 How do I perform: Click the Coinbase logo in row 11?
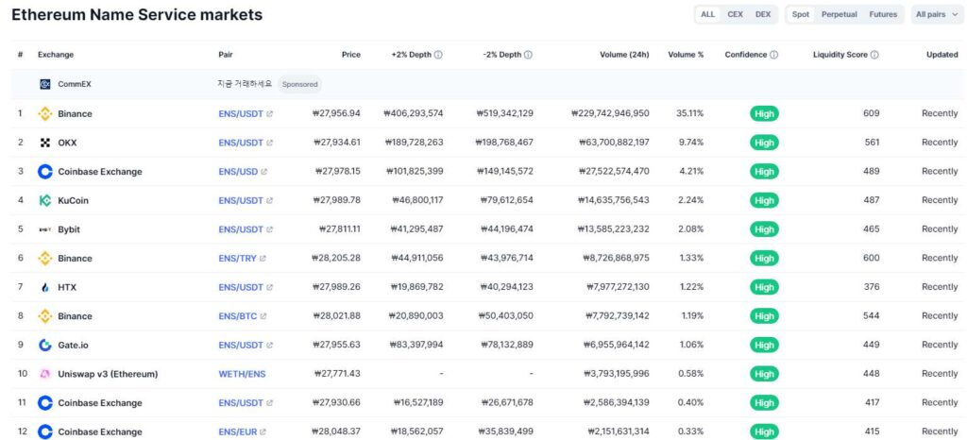click(x=45, y=403)
